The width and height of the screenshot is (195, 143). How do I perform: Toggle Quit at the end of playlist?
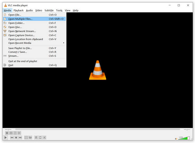(x=34, y=61)
